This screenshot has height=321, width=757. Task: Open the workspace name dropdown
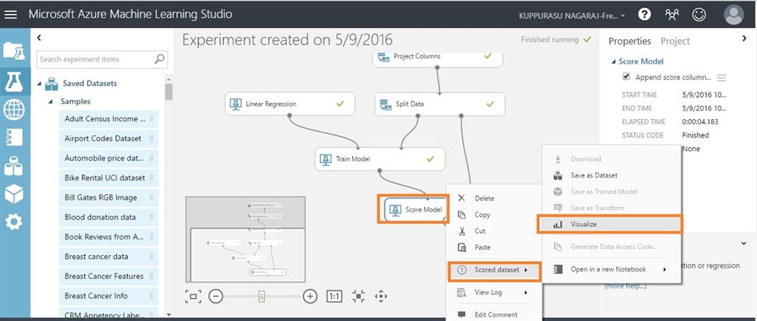571,16
